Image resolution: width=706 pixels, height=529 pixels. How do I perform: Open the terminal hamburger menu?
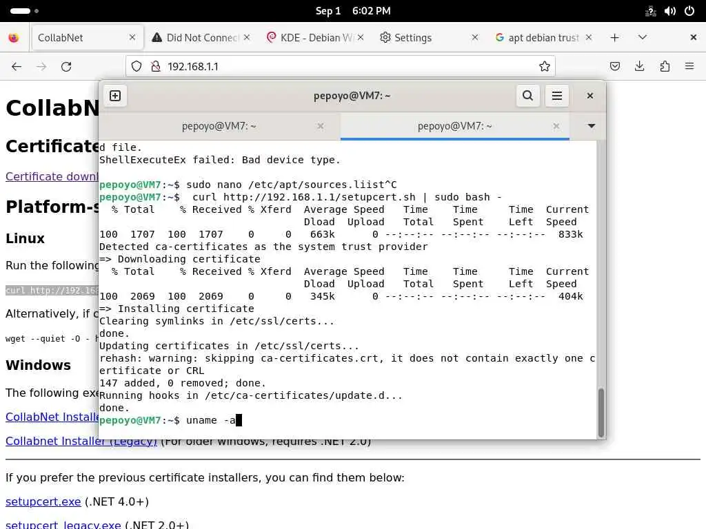point(557,96)
